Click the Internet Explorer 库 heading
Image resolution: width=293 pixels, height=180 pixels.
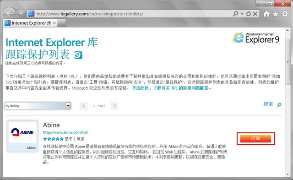pyautogui.click(x=52, y=43)
